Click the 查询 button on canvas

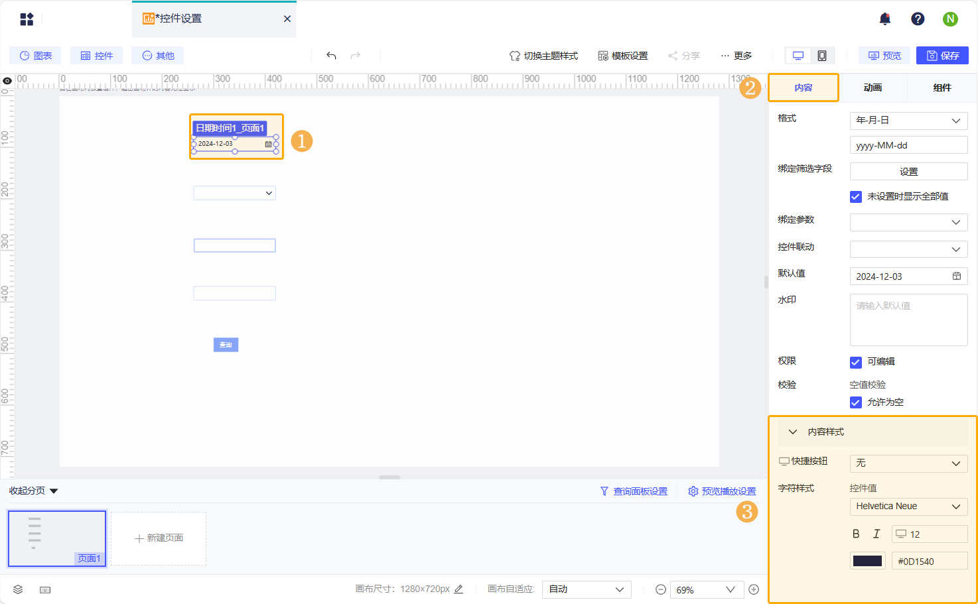coord(226,345)
